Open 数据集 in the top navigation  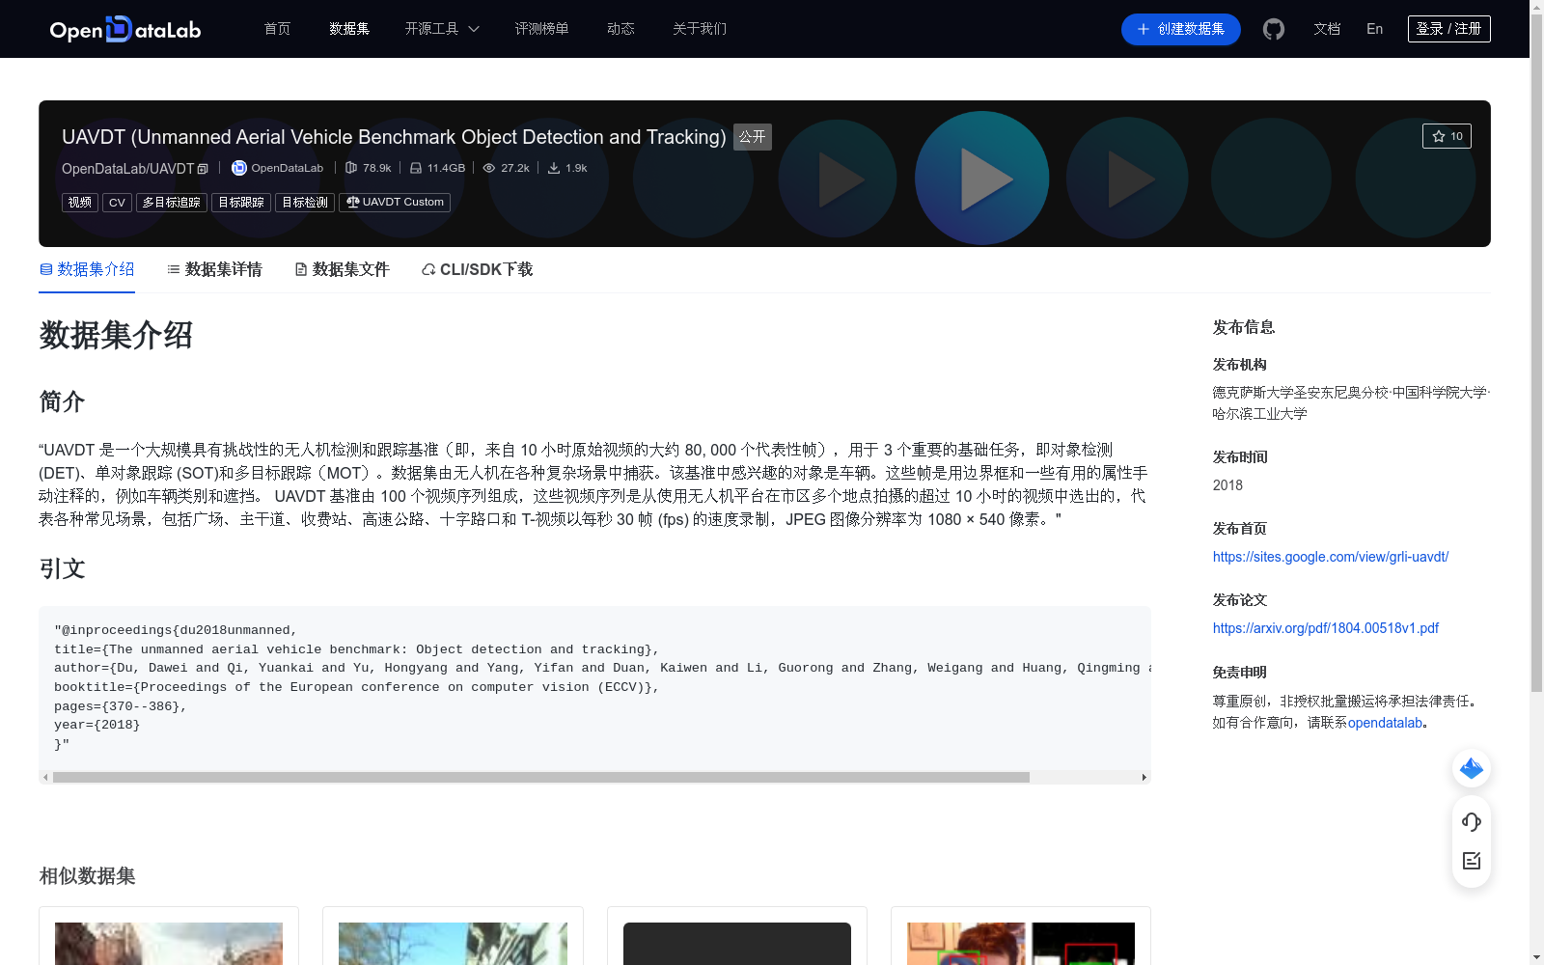(349, 29)
